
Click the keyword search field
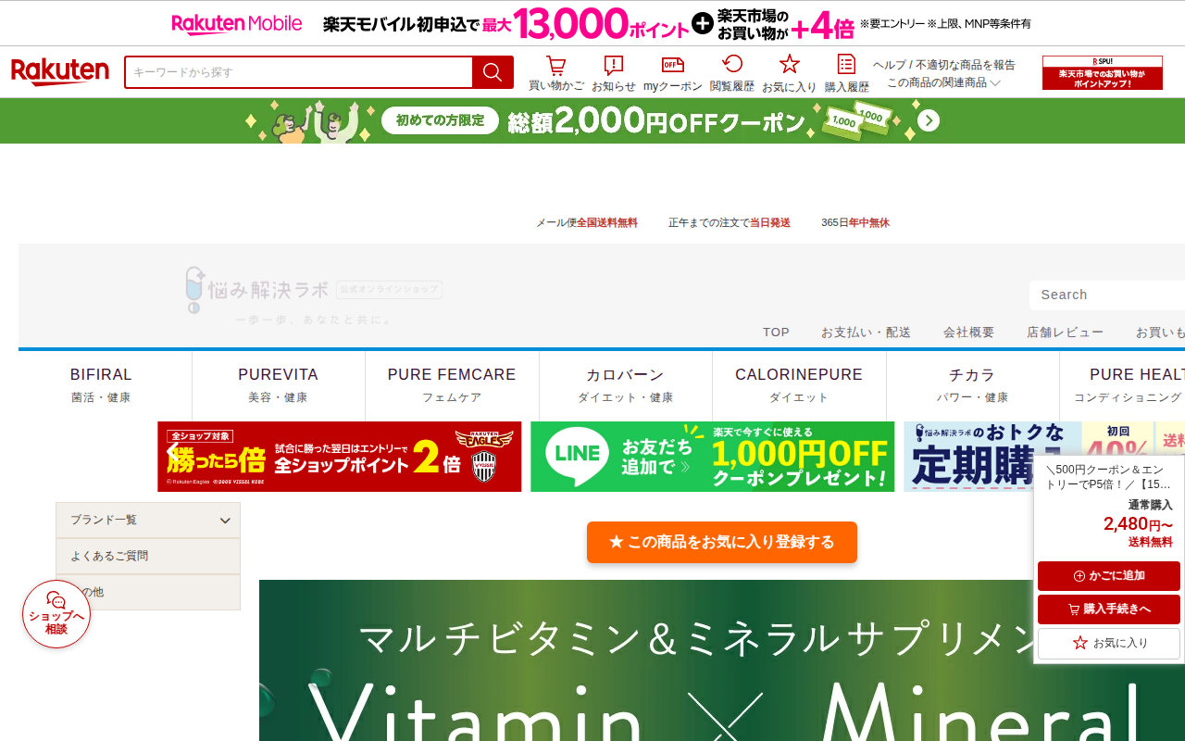click(x=298, y=72)
